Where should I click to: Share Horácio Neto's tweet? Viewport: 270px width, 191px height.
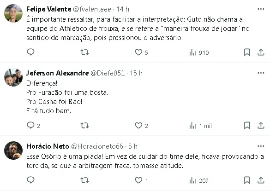261,180
